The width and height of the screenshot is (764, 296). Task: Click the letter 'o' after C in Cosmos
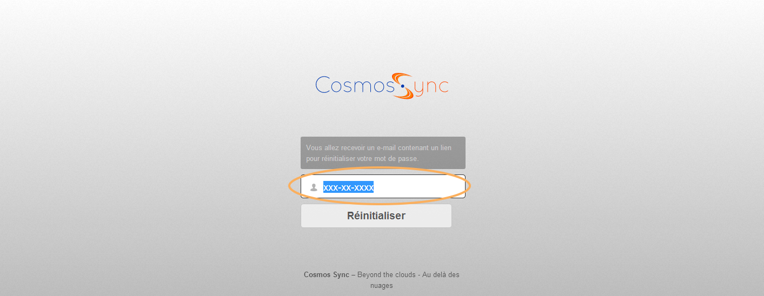tap(337, 88)
